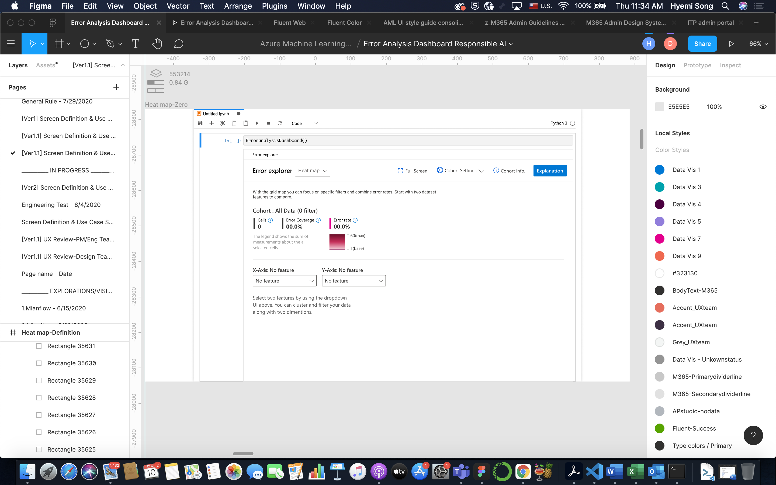Open the Comment tool
This screenshot has width=776, height=485.
pyautogui.click(x=179, y=44)
